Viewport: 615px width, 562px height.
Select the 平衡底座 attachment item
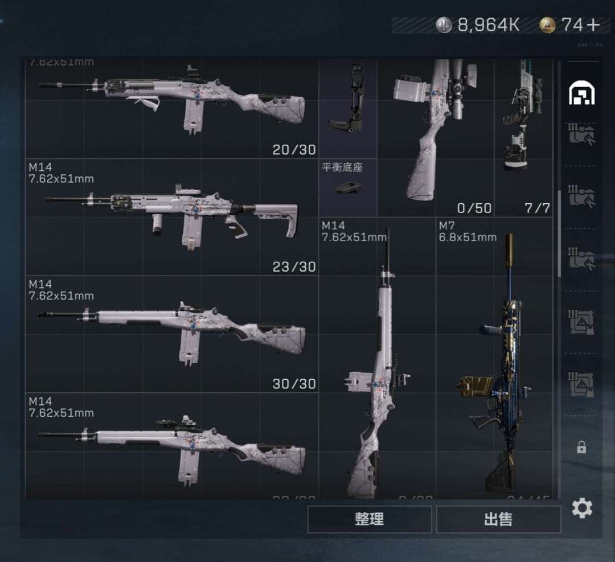tap(347, 187)
